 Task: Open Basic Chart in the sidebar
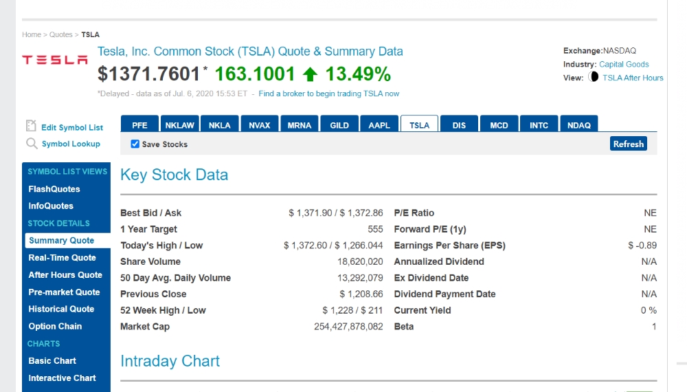(52, 361)
